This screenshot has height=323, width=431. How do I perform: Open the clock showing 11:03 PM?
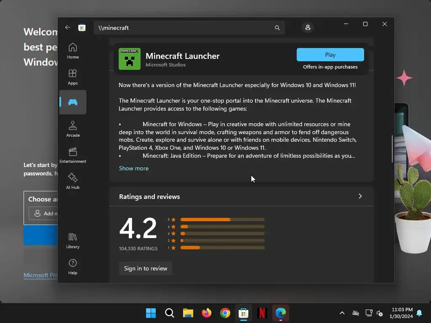(x=401, y=313)
